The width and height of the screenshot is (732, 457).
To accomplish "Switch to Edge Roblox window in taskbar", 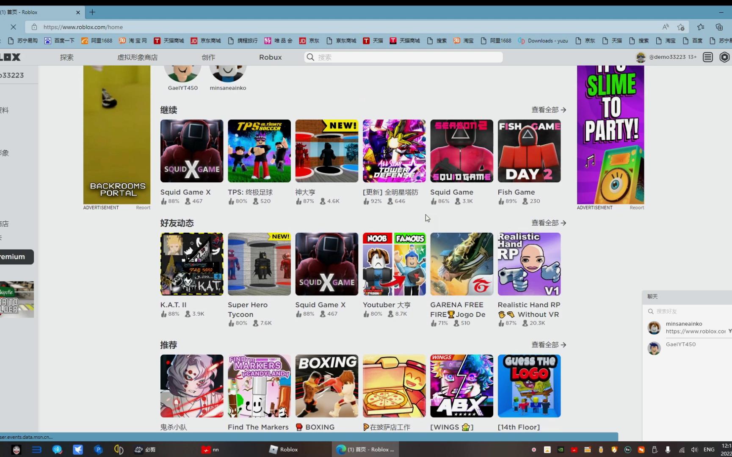I will 365,449.
